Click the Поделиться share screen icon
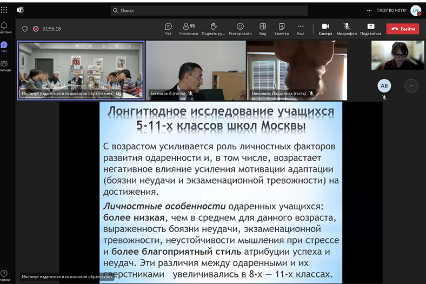Viewport: 426px width, 284px height. 370,29
